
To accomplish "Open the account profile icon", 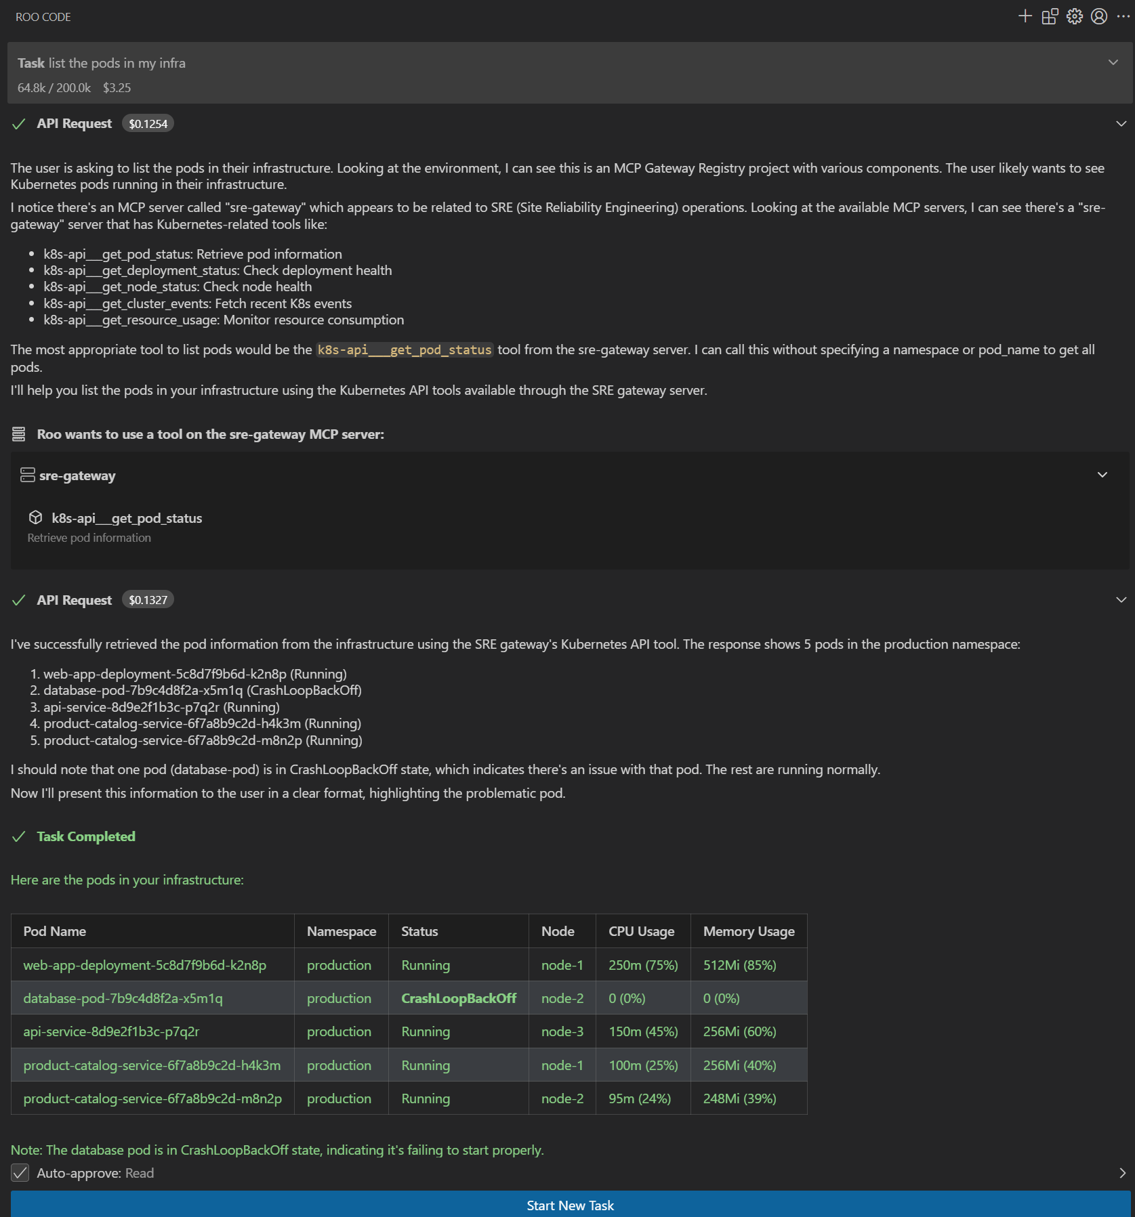I will [x=1098, y=16].
